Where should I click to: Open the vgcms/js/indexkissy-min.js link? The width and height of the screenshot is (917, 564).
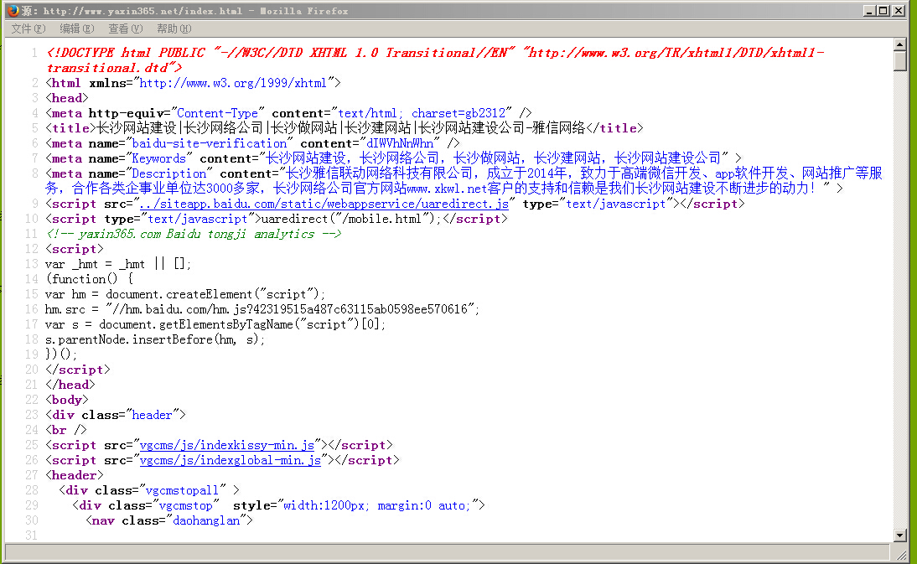[226, 445]
